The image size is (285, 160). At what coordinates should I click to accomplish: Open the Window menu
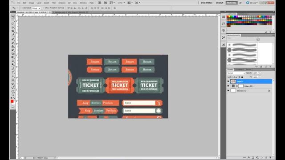[83, 3]
